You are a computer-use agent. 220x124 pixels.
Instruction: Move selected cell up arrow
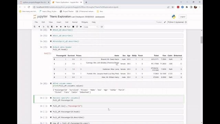point(57,27)
